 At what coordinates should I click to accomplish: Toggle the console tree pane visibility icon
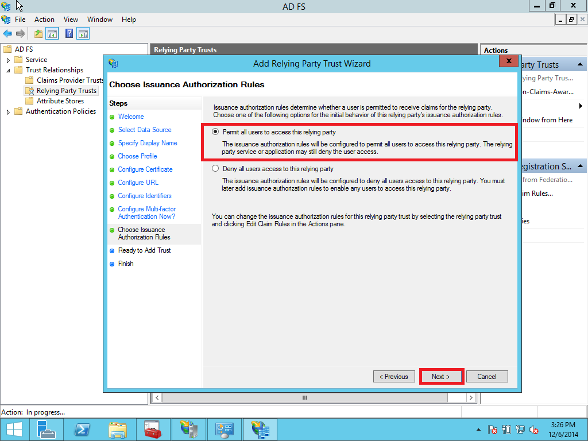52,33
